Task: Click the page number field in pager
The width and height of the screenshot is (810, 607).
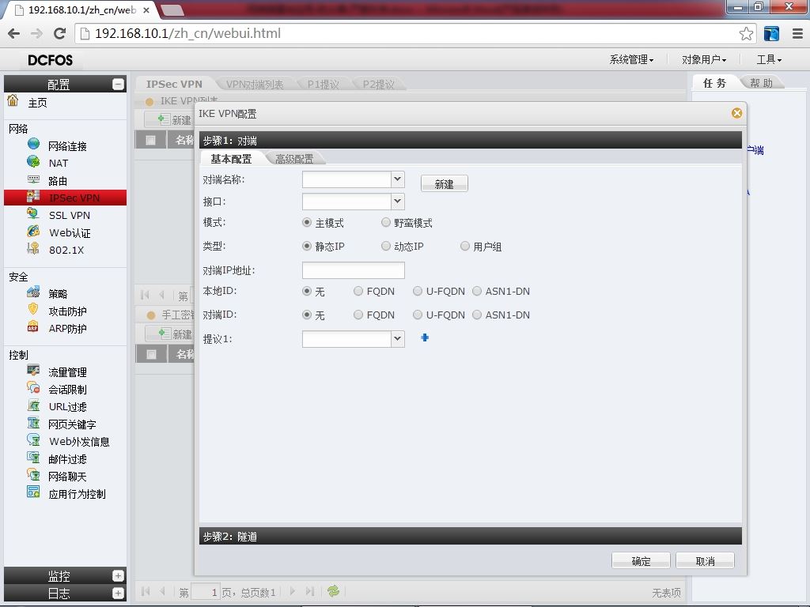Action: [206, 592]
